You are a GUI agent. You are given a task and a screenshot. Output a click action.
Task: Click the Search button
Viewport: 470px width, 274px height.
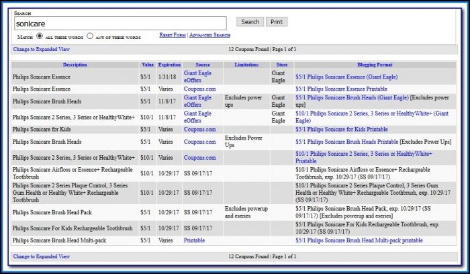(x=250, y=22)
